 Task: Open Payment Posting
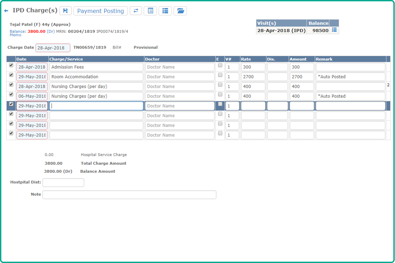click(100, 11)
